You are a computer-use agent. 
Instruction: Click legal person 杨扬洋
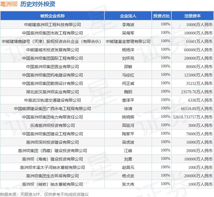tap(128, 50)
